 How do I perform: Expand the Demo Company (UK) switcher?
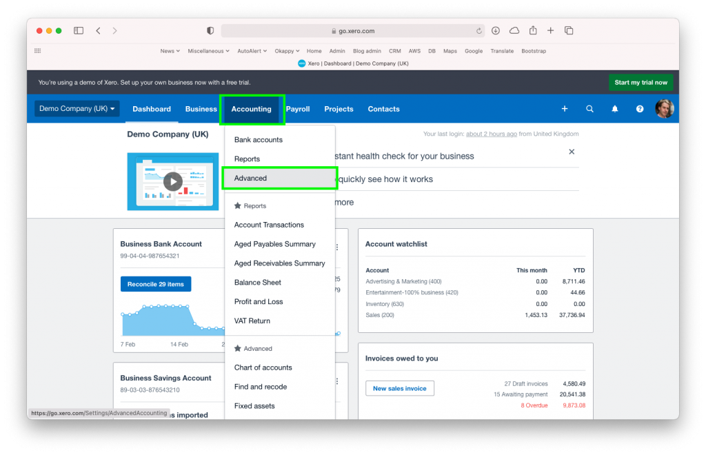coord(77,108)
